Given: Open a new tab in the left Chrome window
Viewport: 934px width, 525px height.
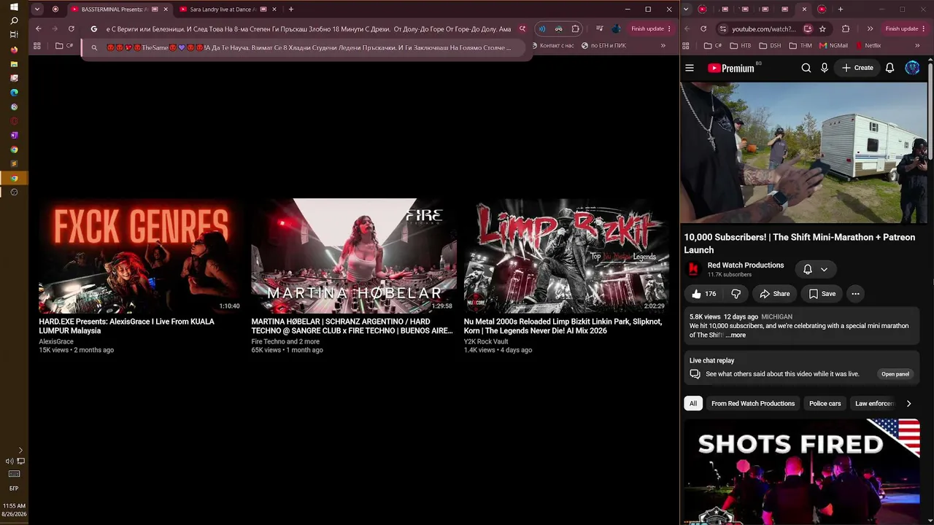Looking at the screenshot, I should pos(290,9).
